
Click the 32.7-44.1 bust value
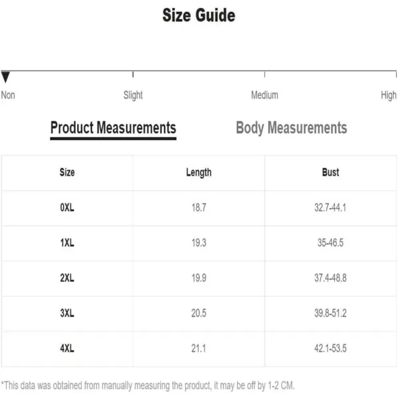(330, 208)
